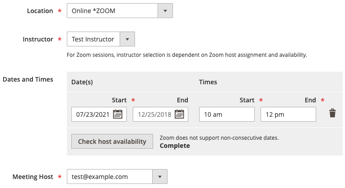345x188 pixels.
Task: Expand the Location dropdown arrow
Action: (x=165, y=11)
